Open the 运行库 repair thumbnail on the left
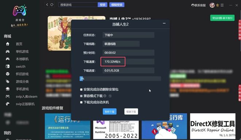The width and height of the screenshot is (241, 140). 68,126
